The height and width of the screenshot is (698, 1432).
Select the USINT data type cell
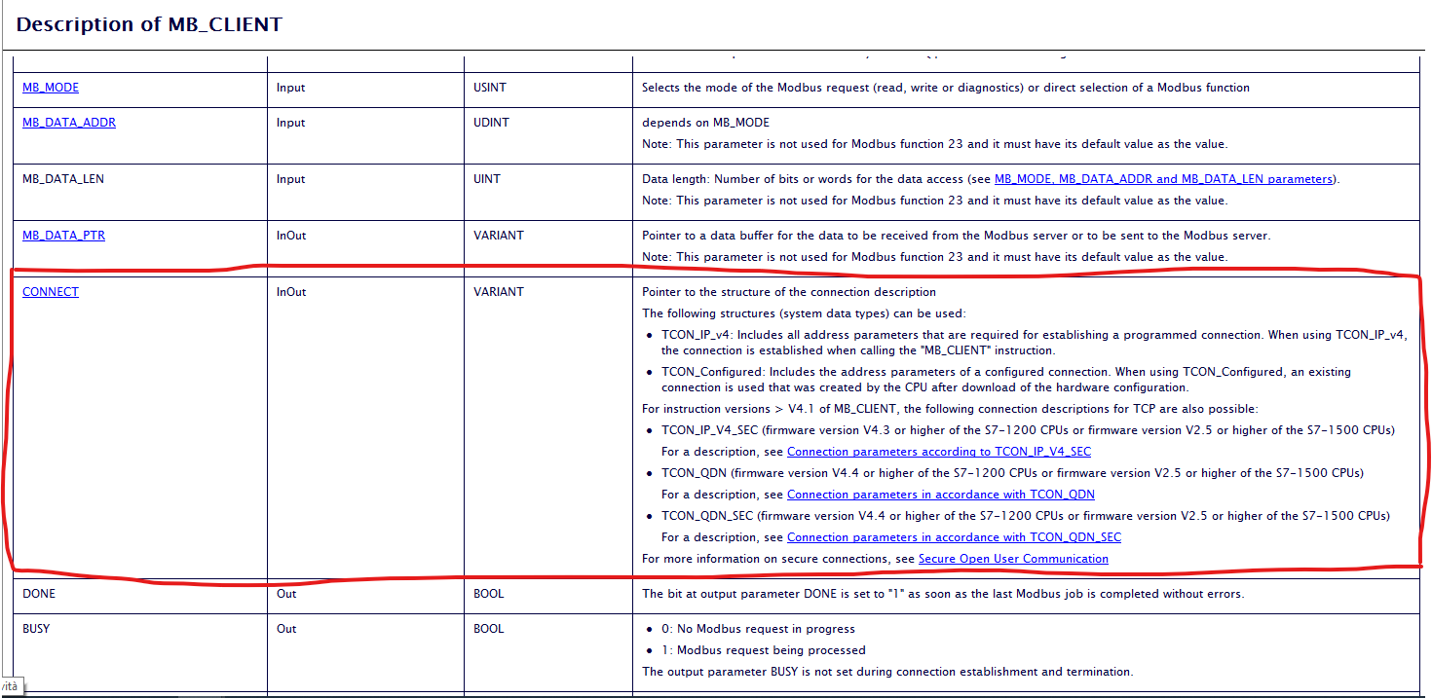pos(491,88)
